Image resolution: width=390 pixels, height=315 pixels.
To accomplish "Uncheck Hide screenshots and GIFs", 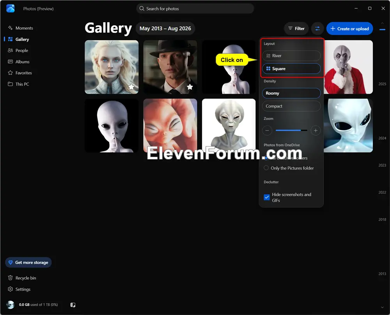I will (x=267, y=197).
